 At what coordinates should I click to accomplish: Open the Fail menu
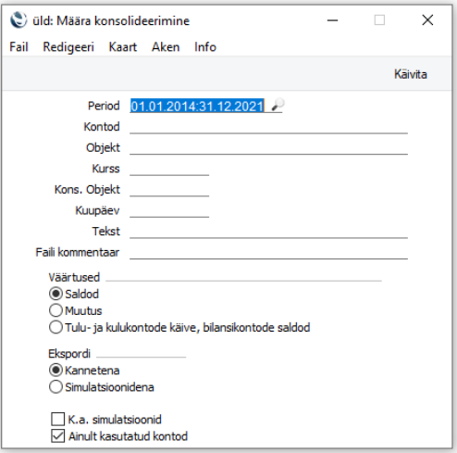pos(19,47)
